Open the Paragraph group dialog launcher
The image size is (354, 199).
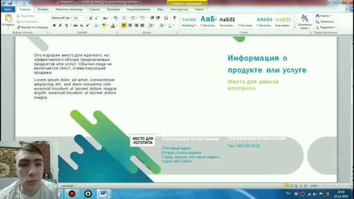(176, 33)
